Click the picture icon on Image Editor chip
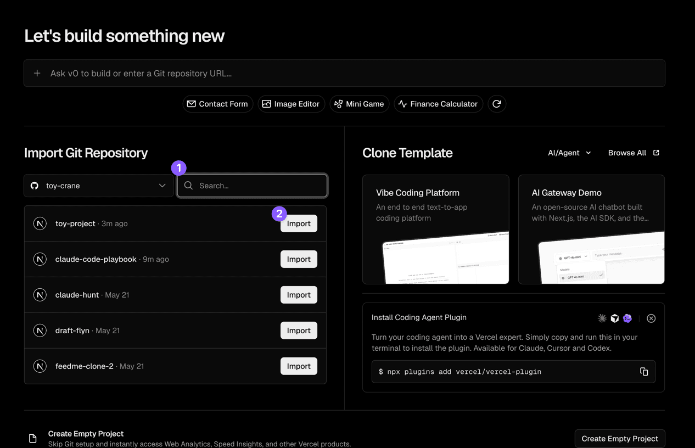 point(266,104)
